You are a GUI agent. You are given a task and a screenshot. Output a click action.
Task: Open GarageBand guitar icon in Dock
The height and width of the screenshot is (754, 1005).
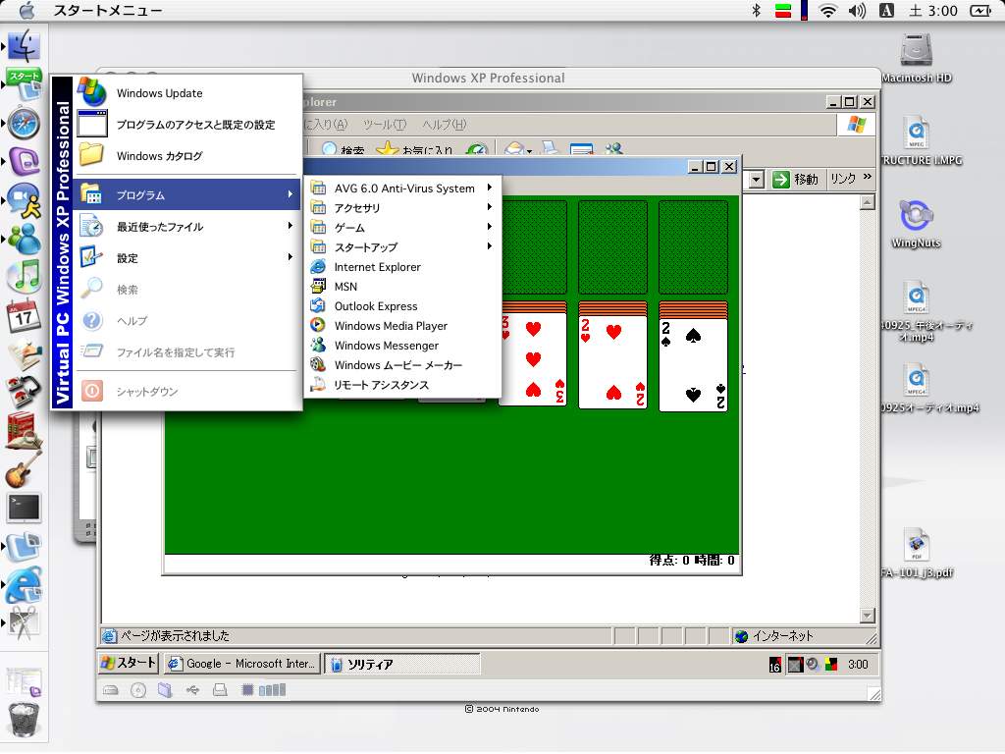coord(24,469)
